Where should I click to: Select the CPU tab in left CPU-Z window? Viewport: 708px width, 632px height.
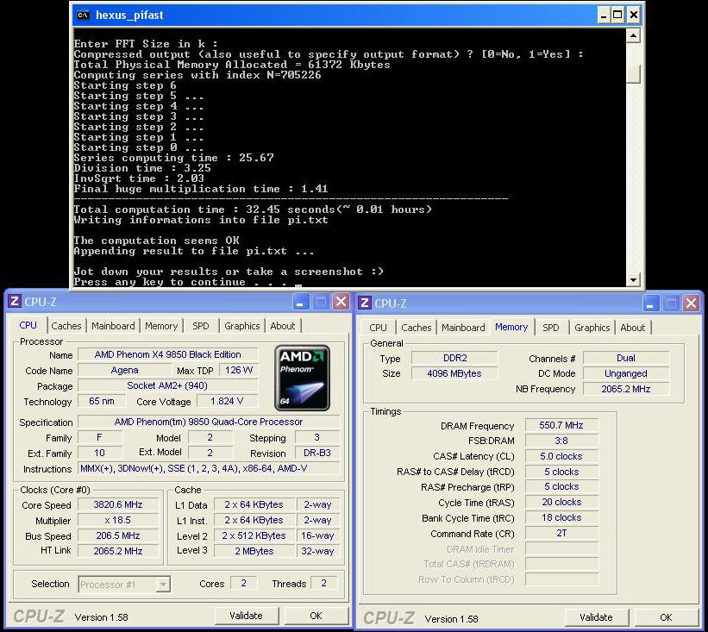tap(28, 325)
